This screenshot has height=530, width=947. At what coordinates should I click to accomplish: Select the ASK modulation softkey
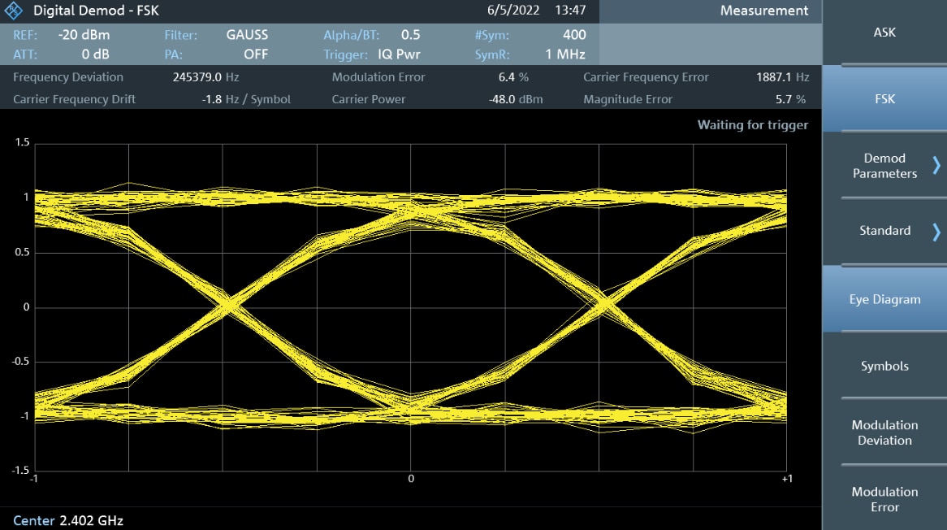tap(884, 33)
